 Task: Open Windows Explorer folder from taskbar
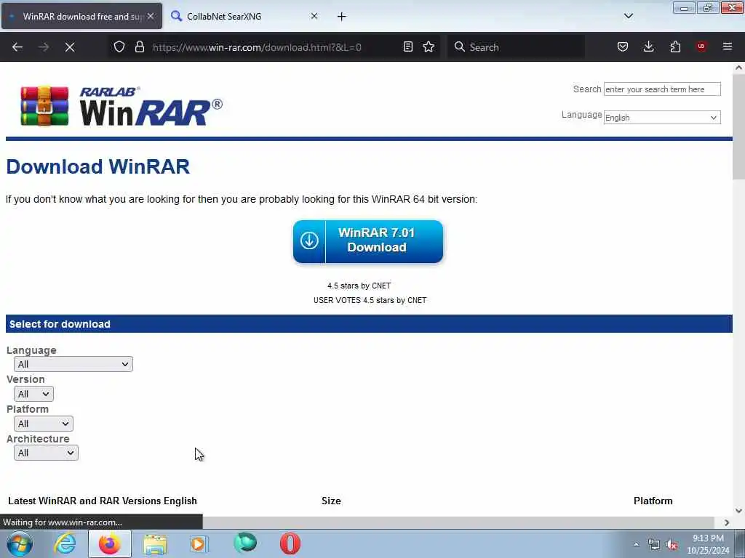[x=155, y=543]
